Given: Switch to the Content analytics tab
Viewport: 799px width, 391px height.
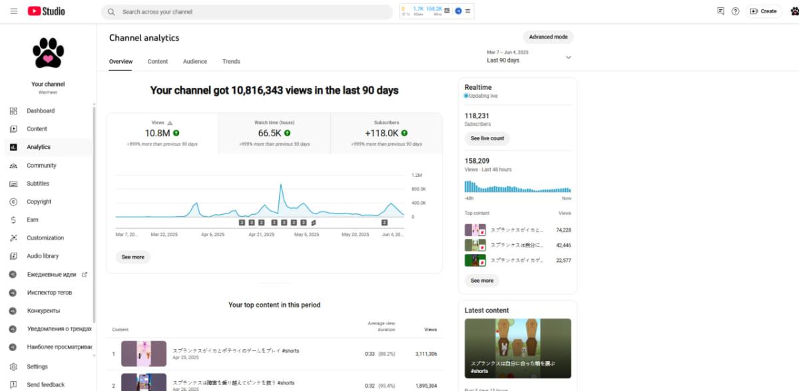Looking at the screenshot, I should 158,61.
